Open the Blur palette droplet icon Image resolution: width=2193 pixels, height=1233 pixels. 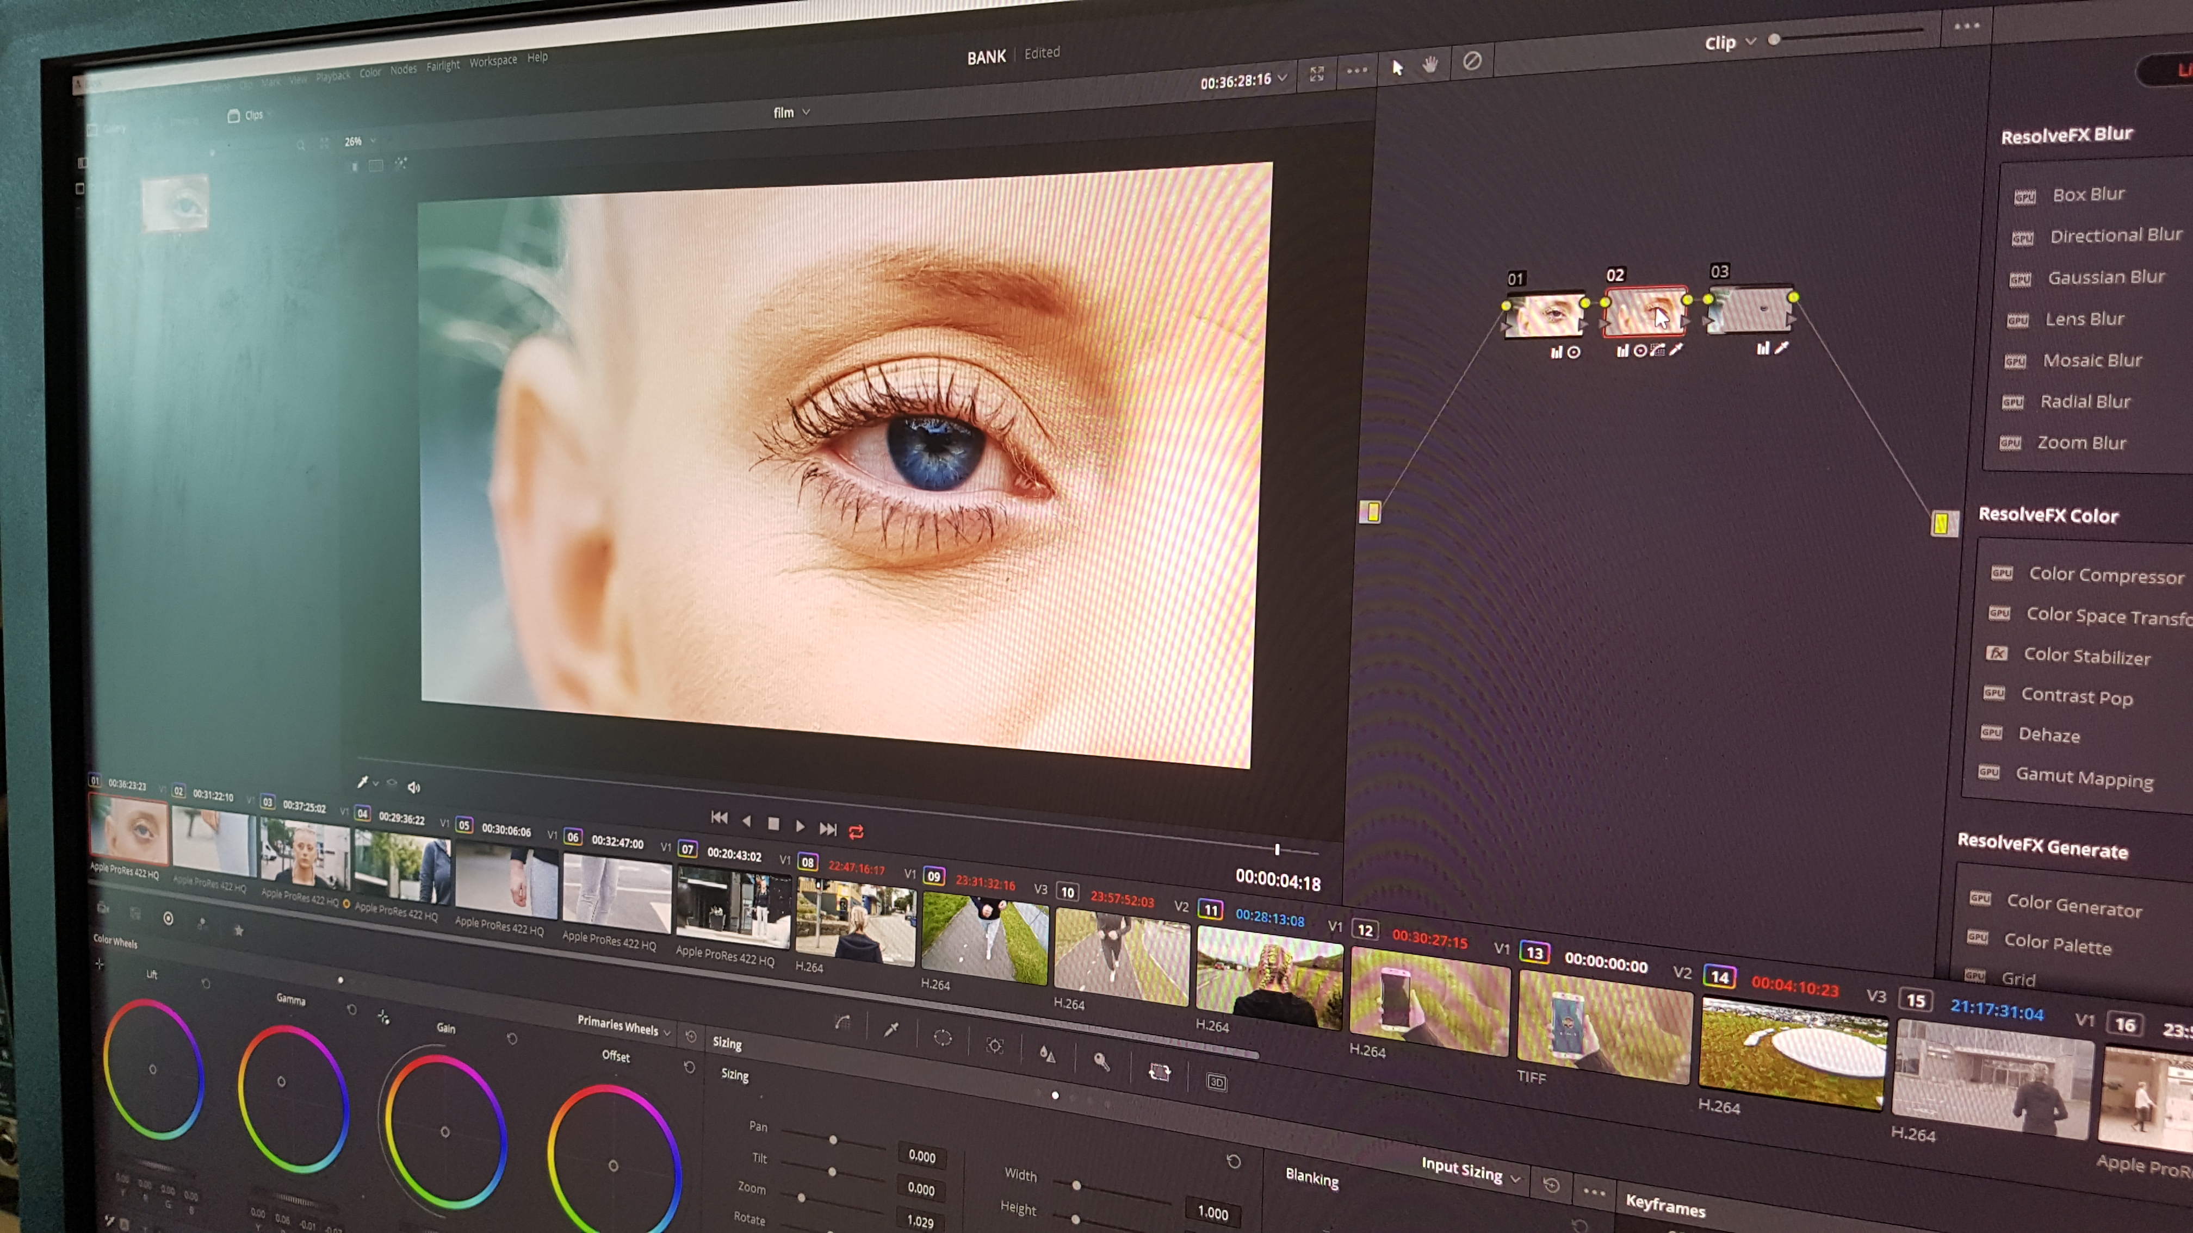(x=1047, y=1054)
